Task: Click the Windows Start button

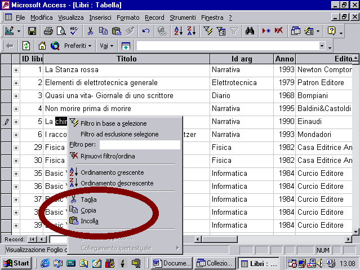Action: [x=16, y=263]
